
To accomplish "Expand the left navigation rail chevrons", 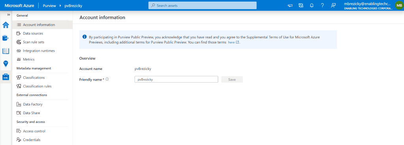I will [9, 15].
